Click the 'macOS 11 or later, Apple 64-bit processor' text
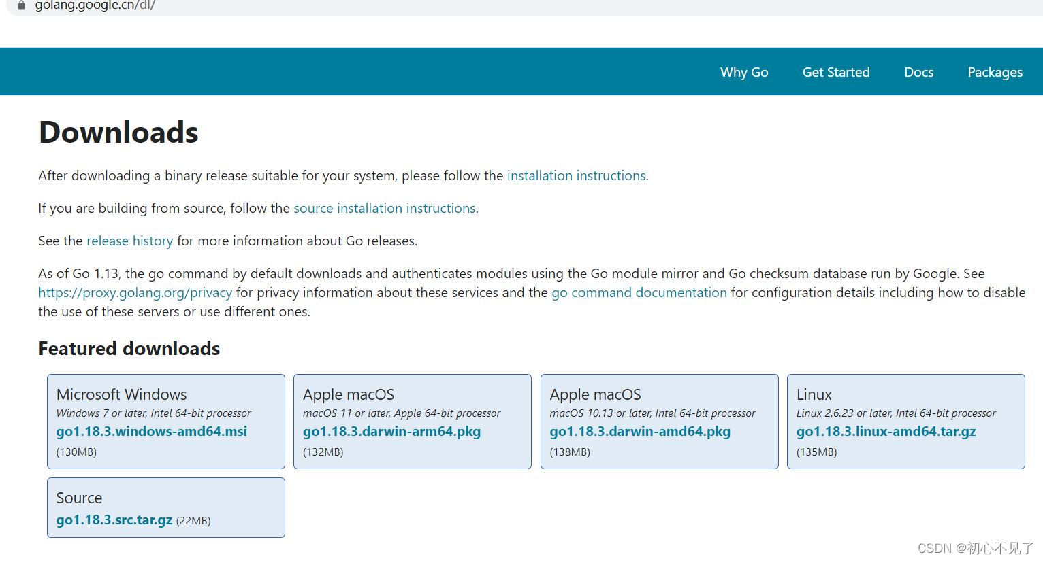Viewport: 1043px width, 561px height. point(402,413)
